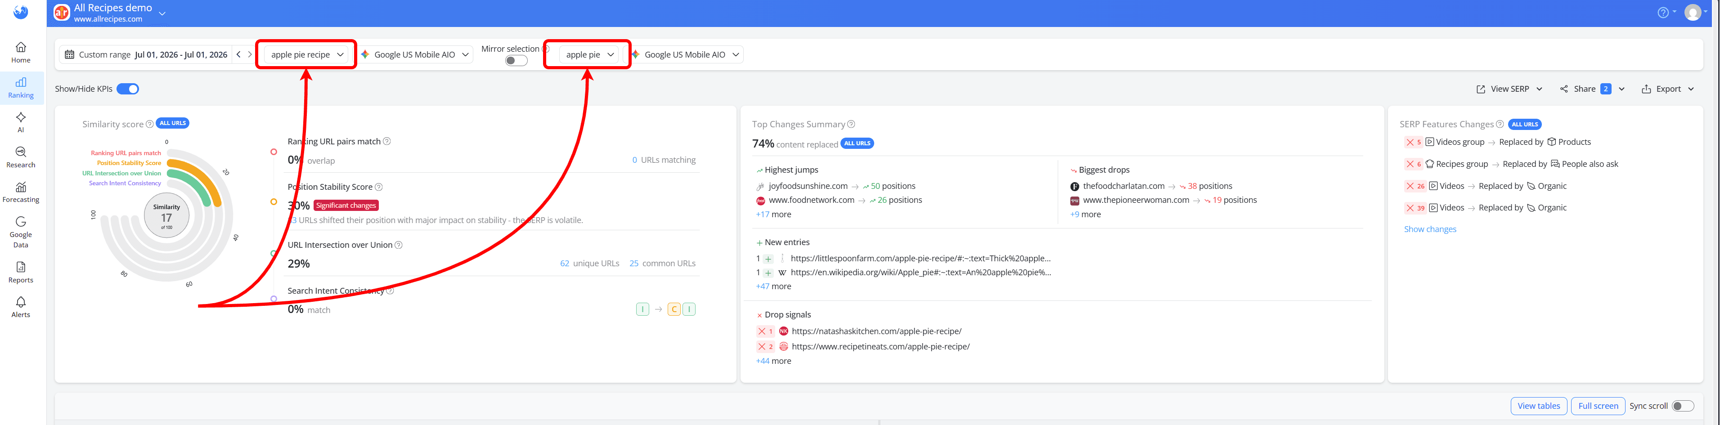Open the Forecasting section in sidebar
Viewport: 1720px width, 425px height.
(x=21, y=192)
